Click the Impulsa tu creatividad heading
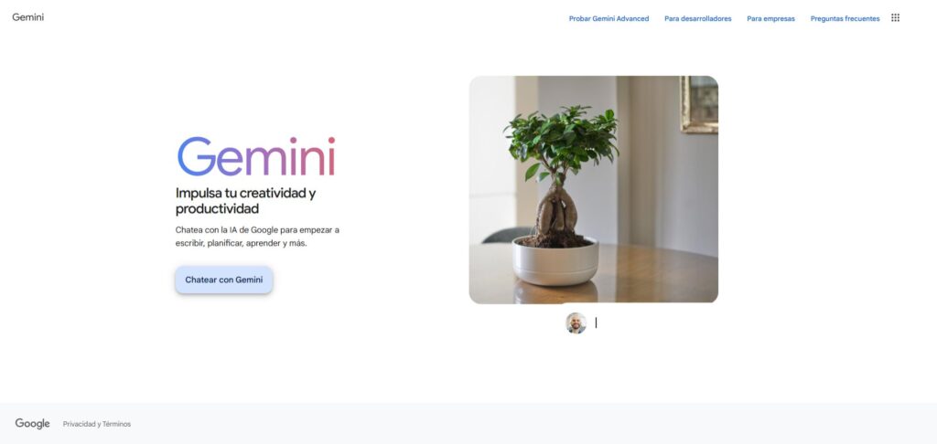The height and width of the screenshot is (444, 937). click(x=245, y=200)
